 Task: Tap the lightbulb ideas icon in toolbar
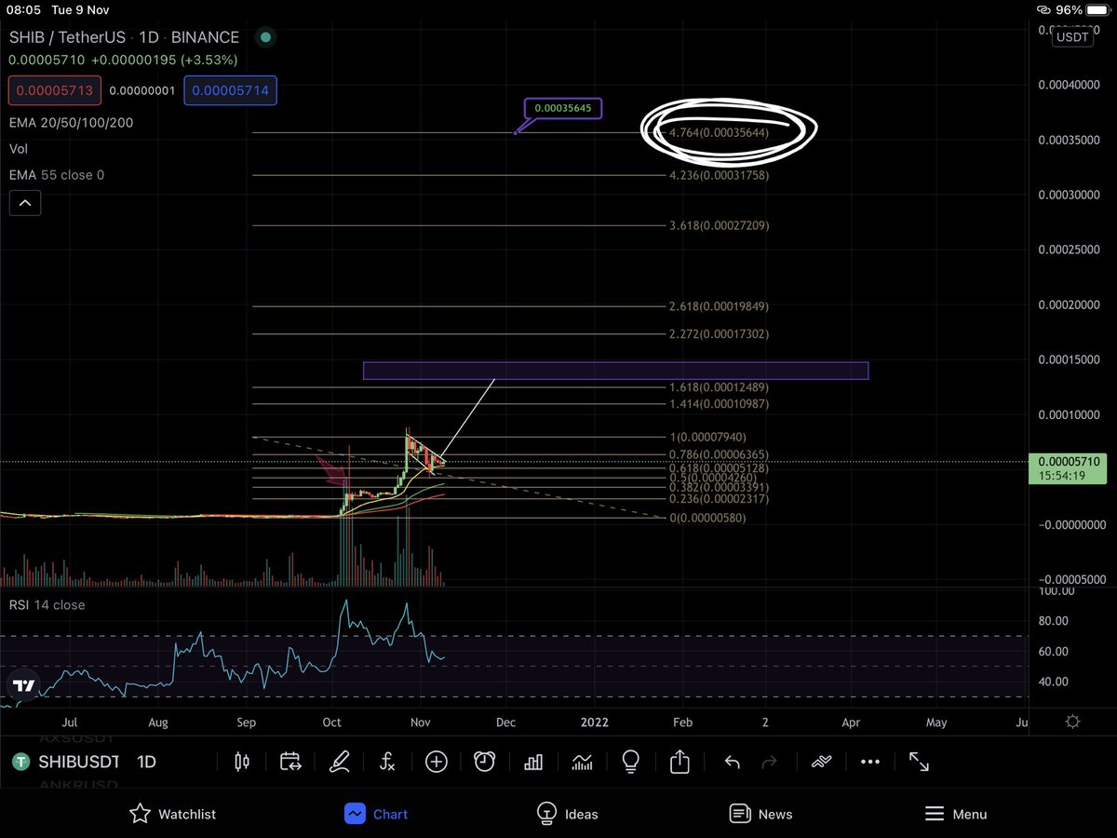pyautogui.click(x=630, y=762)
